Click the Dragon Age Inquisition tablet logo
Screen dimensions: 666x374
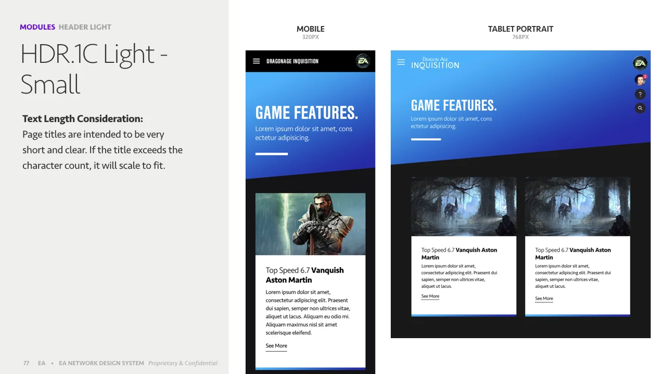point(435,63)
